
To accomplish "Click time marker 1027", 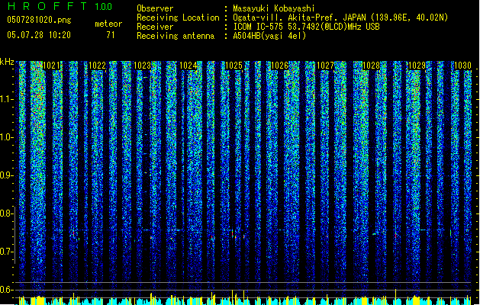I will [x=325, y=66].
